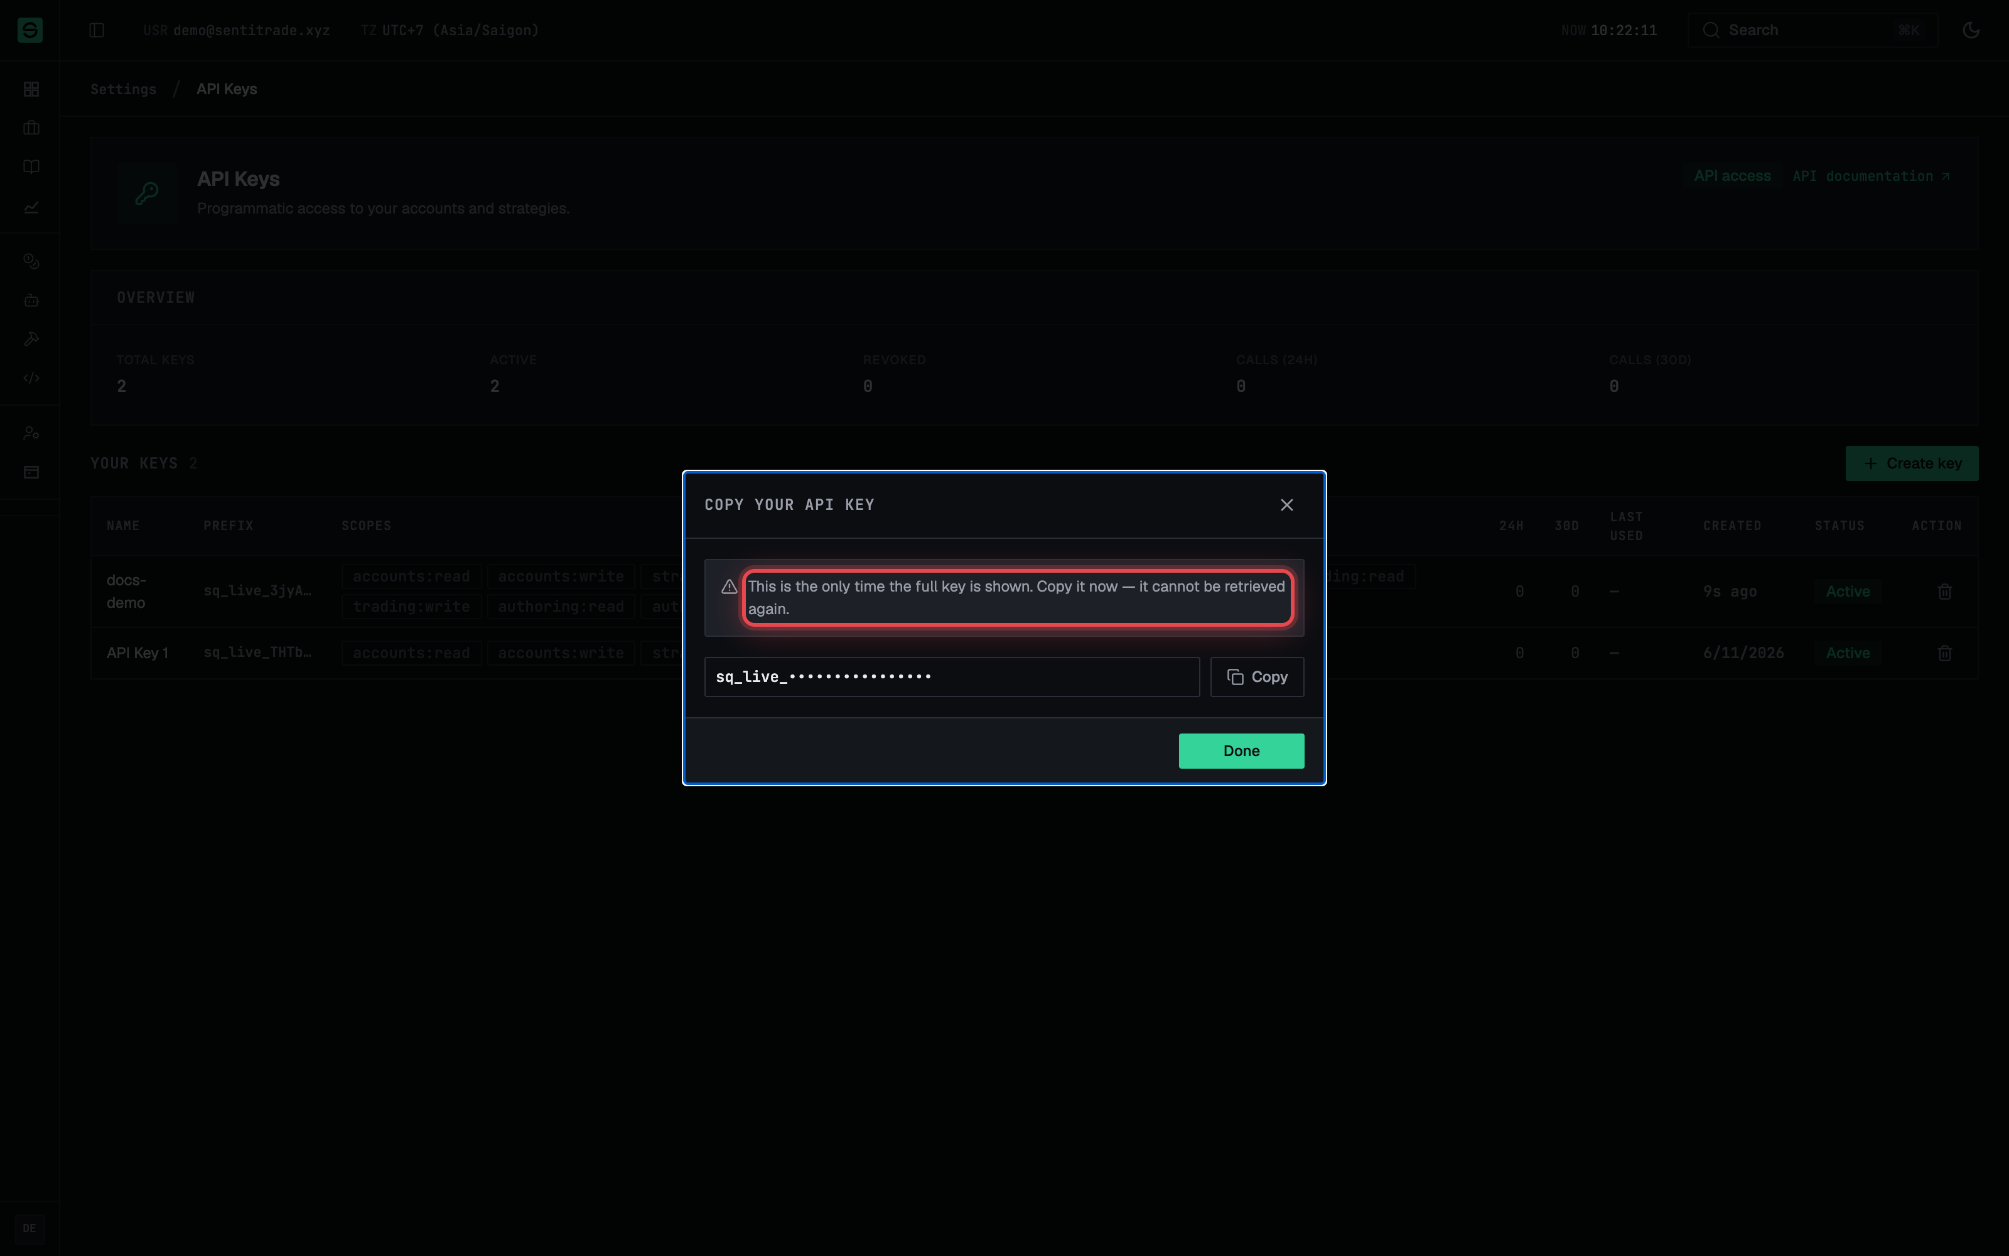
Task: Click the CALLS (30D) overview stat
Action: (1649, 374)
